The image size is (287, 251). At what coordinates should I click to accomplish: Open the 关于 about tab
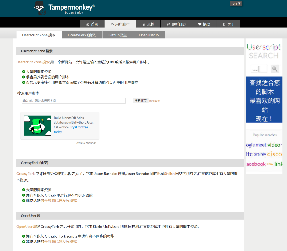[228, 24]
